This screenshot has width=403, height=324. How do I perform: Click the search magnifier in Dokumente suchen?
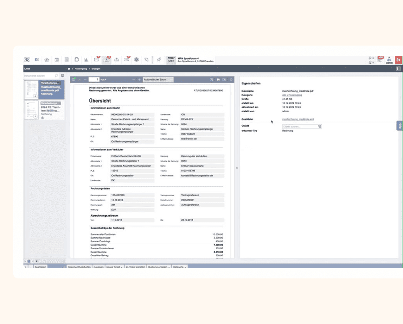point(56,76)
